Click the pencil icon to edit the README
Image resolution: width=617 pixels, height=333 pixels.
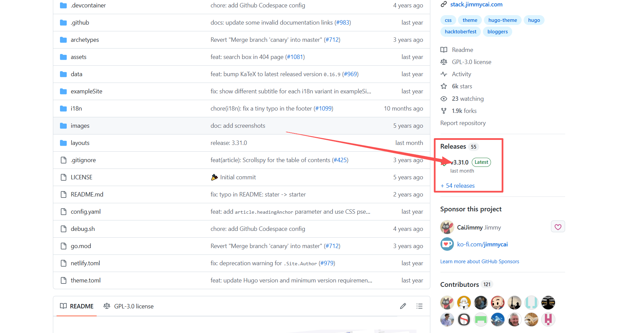click(x=403, y=306)
